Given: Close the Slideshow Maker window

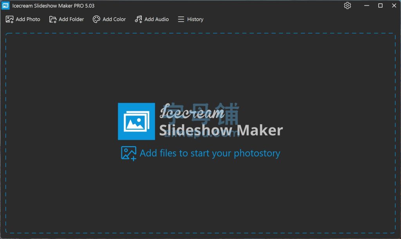Looking at the screenshot, I should [394, 5].
